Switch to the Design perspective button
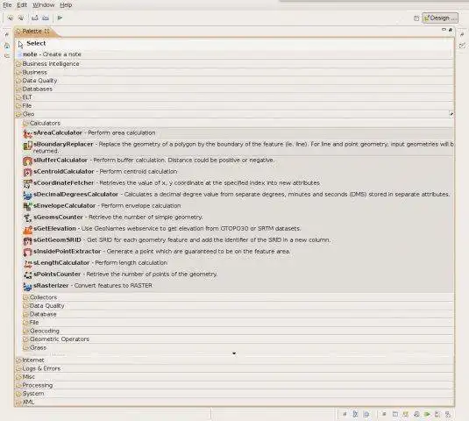The height and width of the screenshot is (421, 469). coord(440,18)
